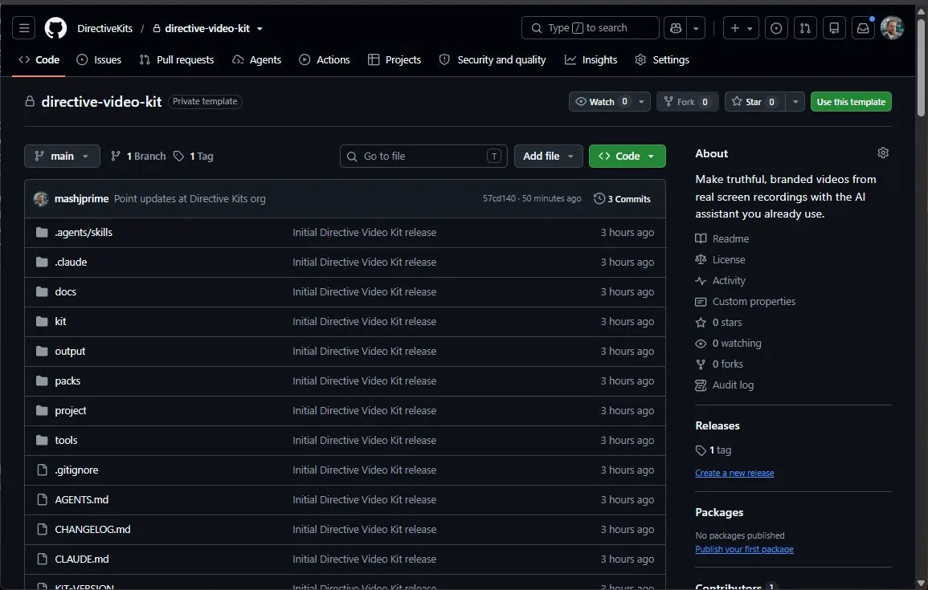This screenshot has height=590, width=928.
Task: Click the Type / to search box
Action: tap(590, 28)
